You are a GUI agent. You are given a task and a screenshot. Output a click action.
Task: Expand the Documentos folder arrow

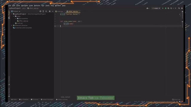click(16, 18)
